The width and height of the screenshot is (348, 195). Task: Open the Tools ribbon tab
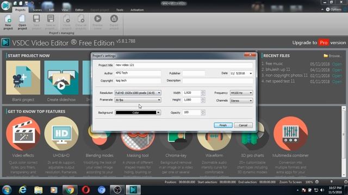[x=120, y=10]
